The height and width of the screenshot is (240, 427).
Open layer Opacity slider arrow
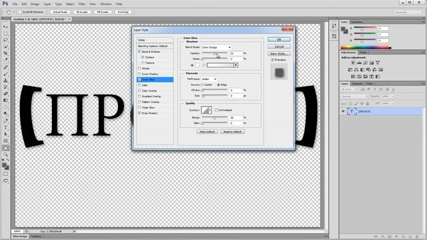pyautogui.click(x=392, y=96)
